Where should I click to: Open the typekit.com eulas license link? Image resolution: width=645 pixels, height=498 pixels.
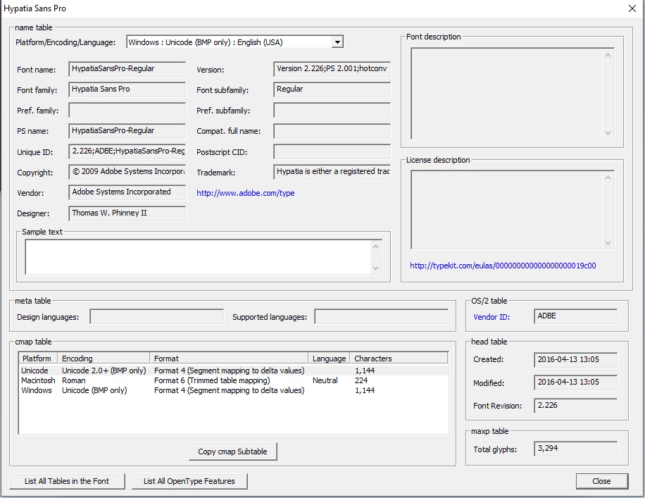(503, 266)
